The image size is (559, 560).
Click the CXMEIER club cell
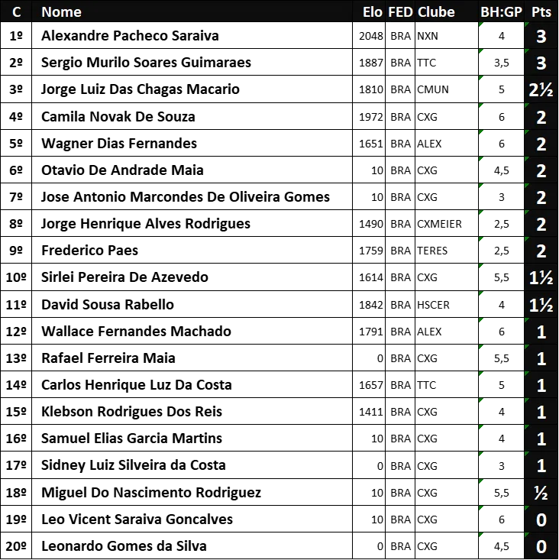pyautogui.click(x=447, y=224)
